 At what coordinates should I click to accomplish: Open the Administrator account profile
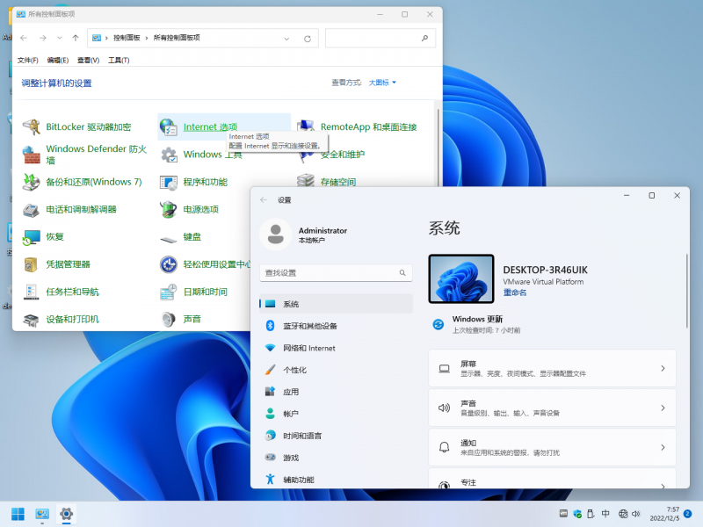[304, 235]
